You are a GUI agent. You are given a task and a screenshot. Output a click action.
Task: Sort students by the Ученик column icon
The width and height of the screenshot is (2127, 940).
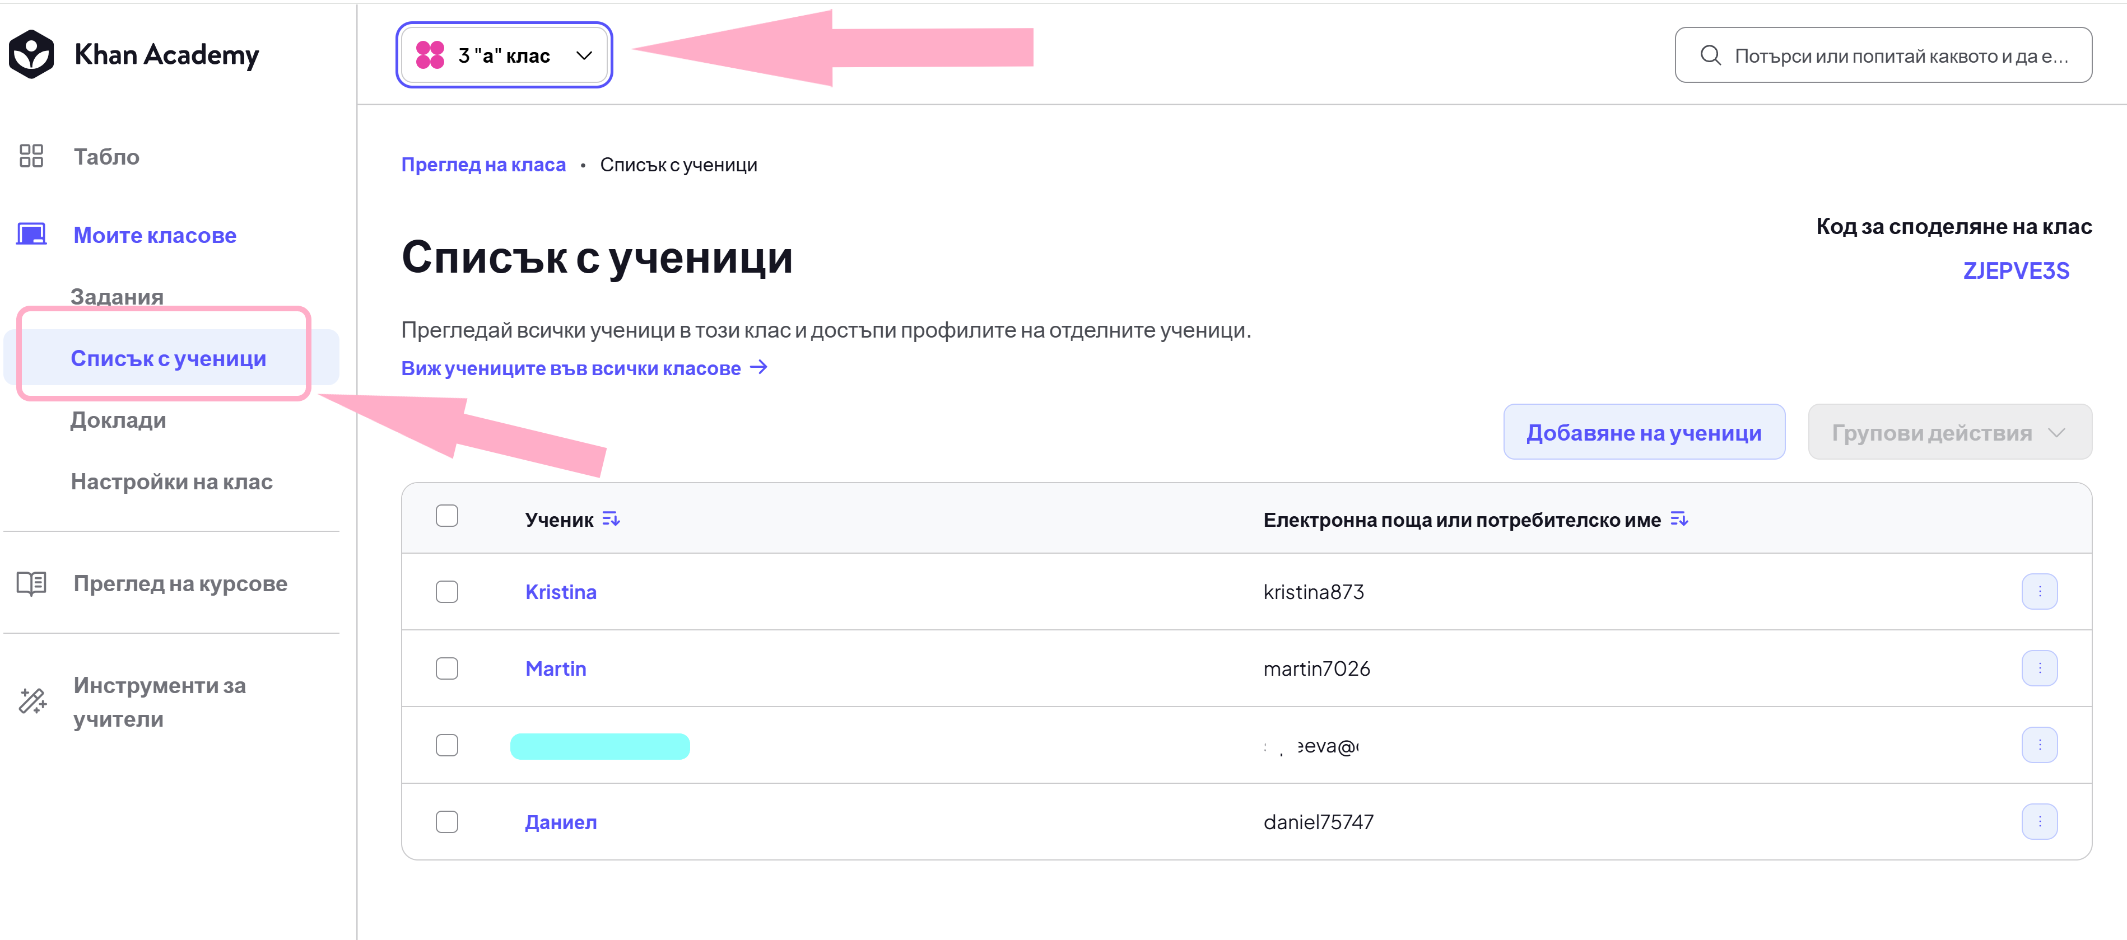[x=611, y=519]
